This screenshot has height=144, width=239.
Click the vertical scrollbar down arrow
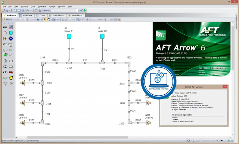[233, 135]
